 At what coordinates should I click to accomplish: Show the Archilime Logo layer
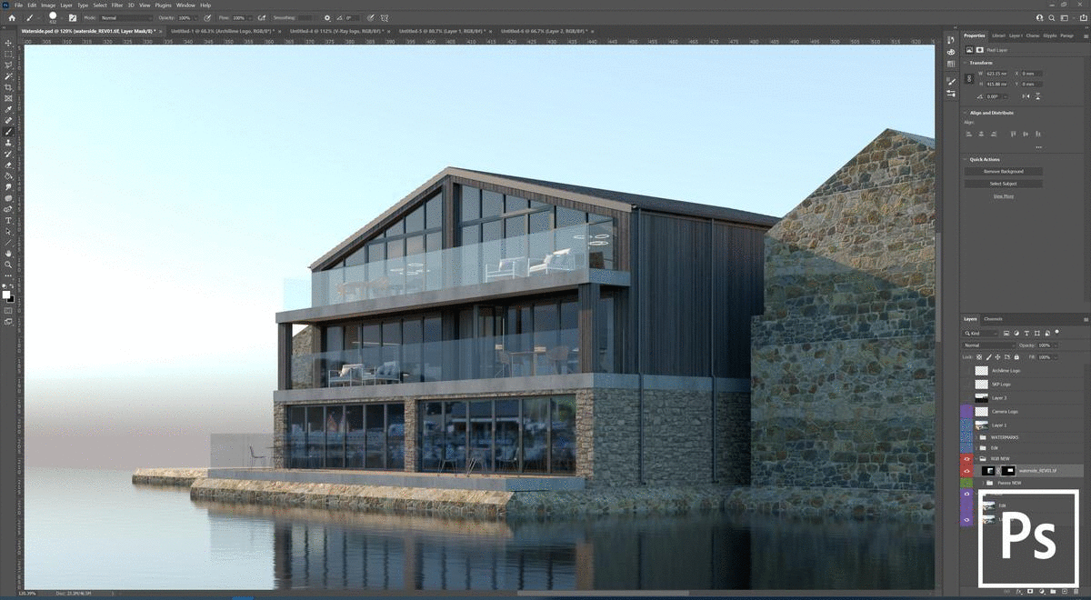(967, 371)
